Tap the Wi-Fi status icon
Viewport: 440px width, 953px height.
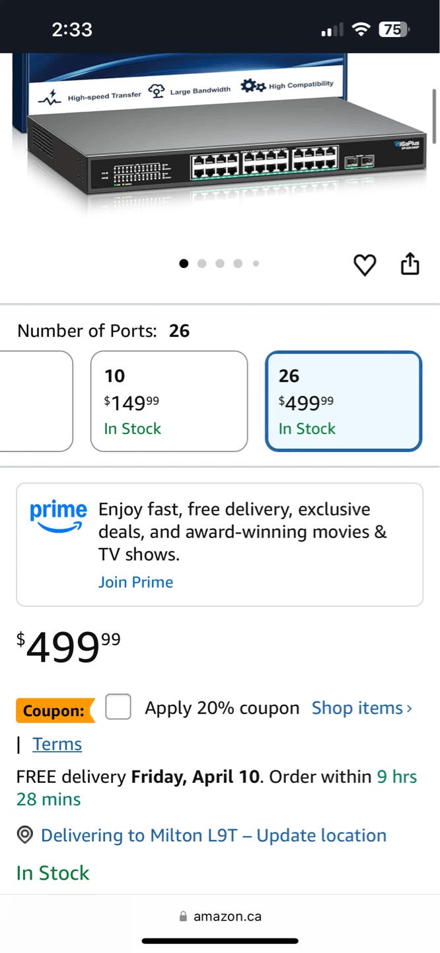coord(361,29)
